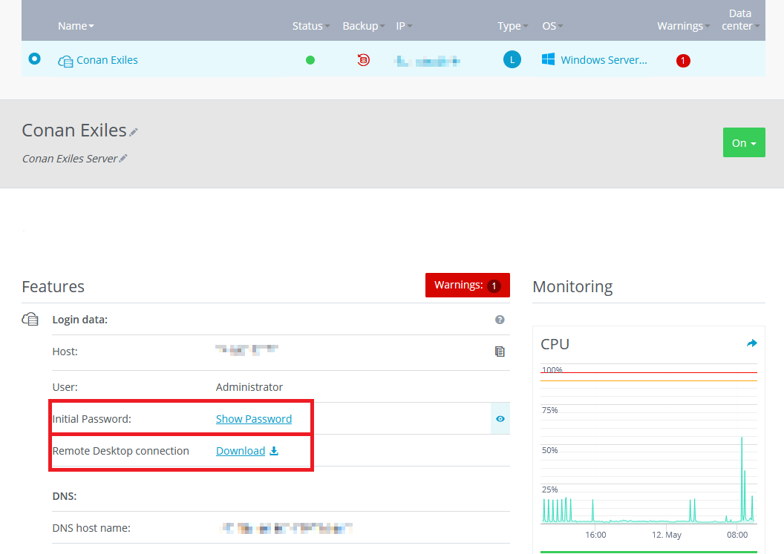Open the green On power dropdown
This screenshot has width=784, height=554.
click(744, 142)
